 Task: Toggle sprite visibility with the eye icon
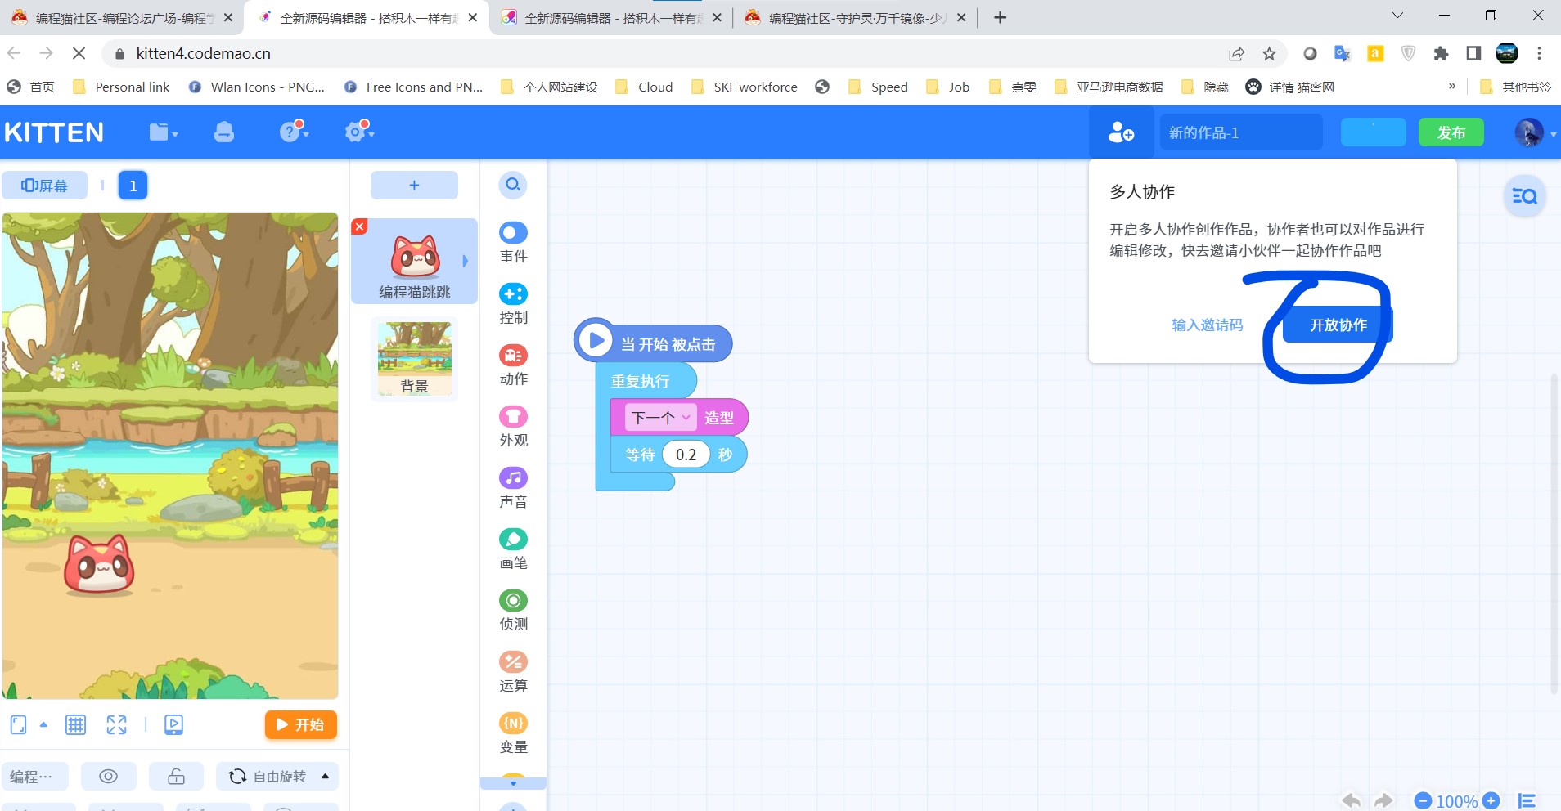point(108,776)
